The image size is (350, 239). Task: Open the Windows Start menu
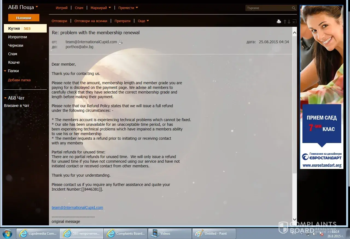[x=7, y=233]
